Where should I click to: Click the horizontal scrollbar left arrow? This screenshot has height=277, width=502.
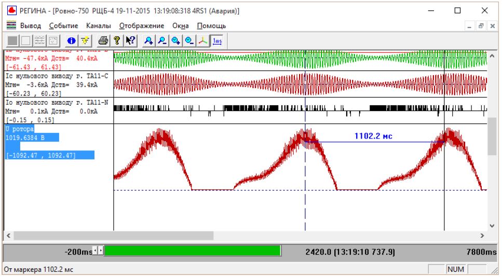coord(9,236)
